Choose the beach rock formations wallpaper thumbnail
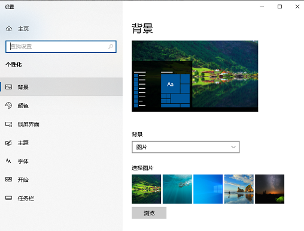 pyautogui.click(x=239, y=189)
